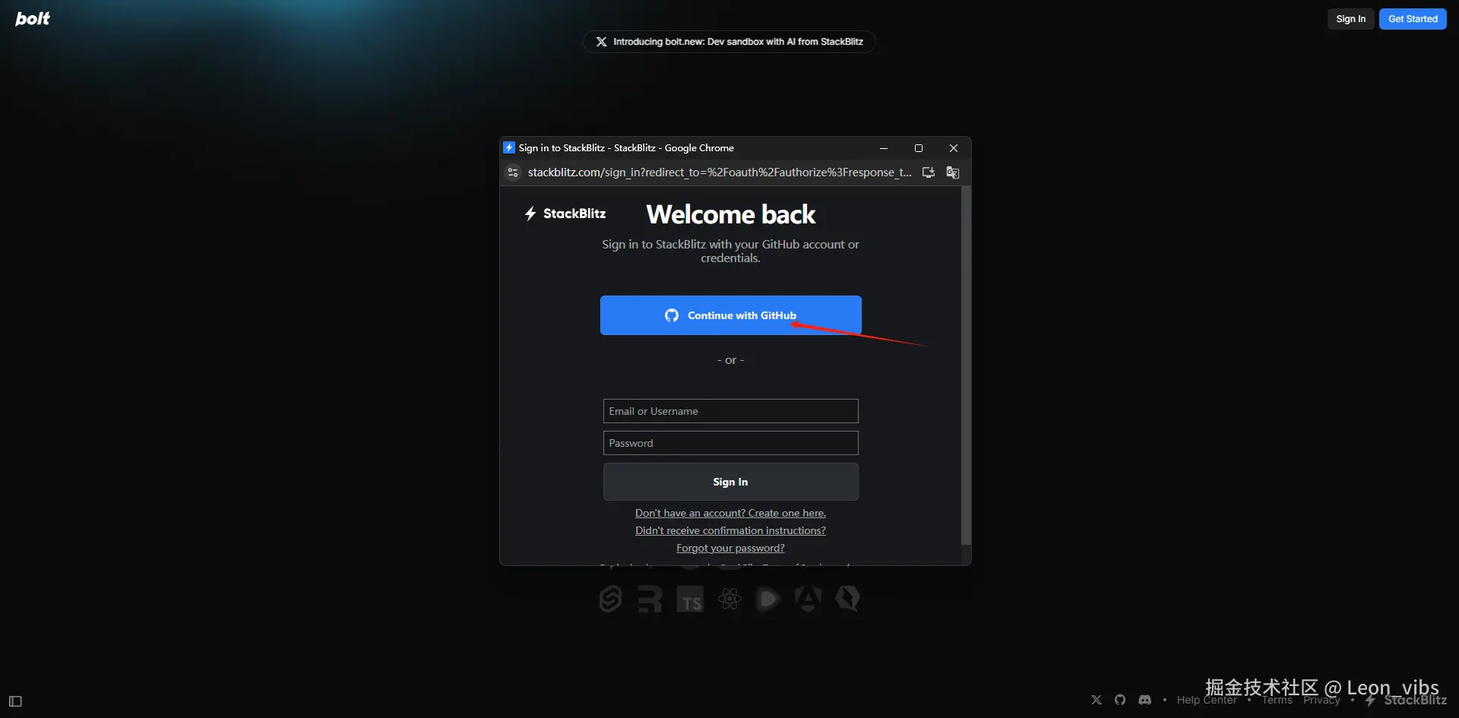Open the X social icon in footer
The image size is (1459, 718).
(x=1097, y=700)
